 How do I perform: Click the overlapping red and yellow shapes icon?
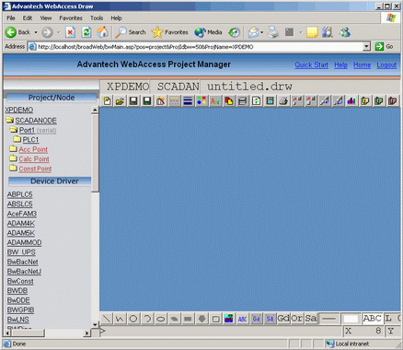point(229,101)
